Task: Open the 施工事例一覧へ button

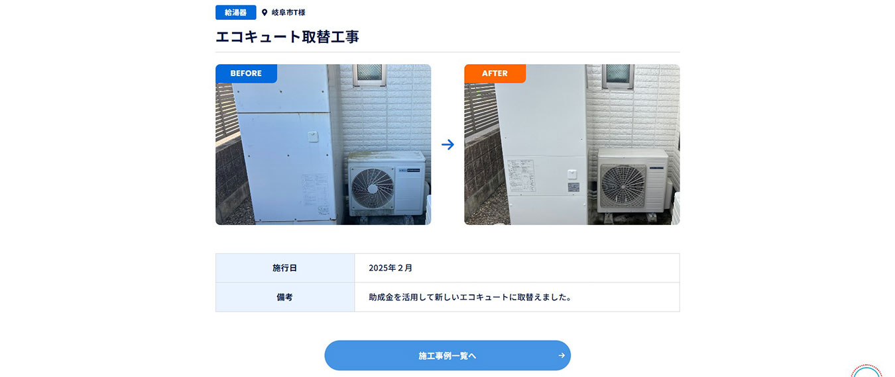Action: pos(447,355)
